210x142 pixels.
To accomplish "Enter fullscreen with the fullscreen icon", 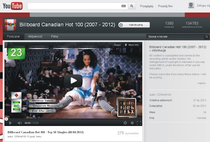I will tap(139, 123).
